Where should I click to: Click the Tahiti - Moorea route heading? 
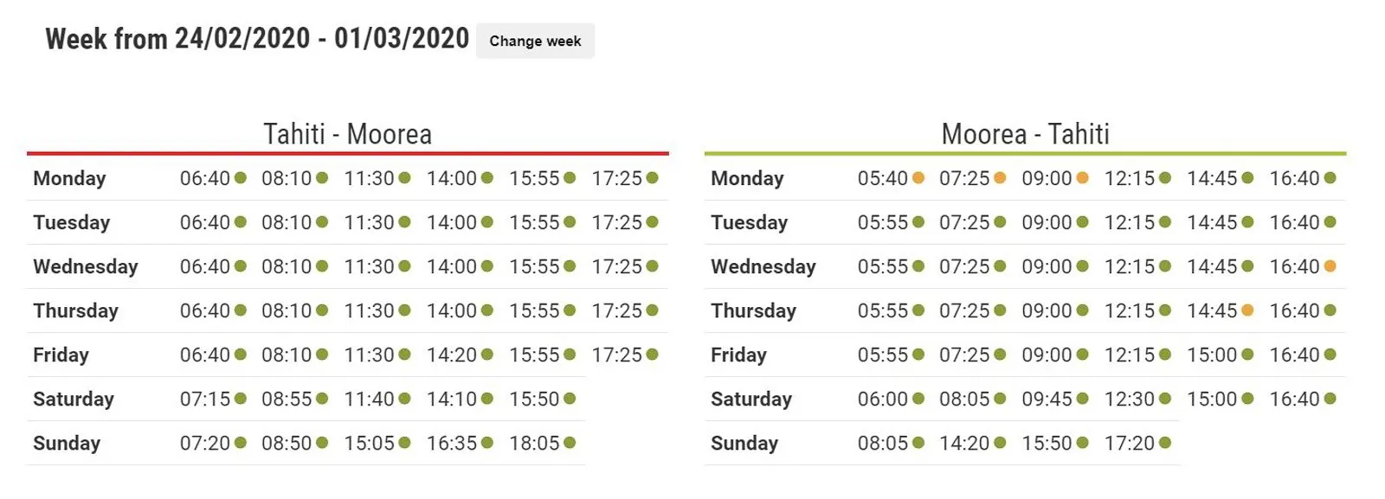(347, 134)
